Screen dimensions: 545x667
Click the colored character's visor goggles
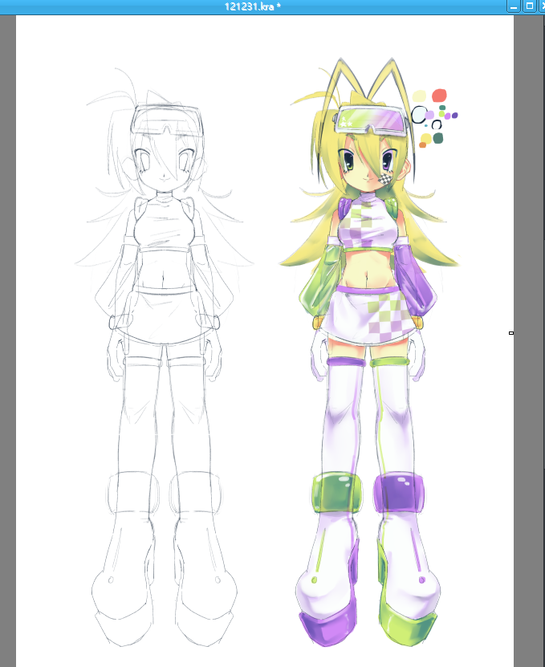pyautogui.click(x=370, y=121)
